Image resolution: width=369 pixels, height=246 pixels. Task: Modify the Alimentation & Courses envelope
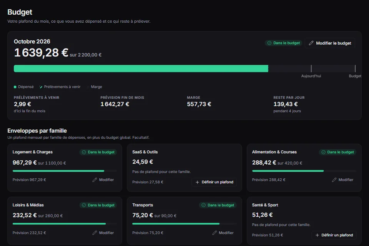point(342,180)
